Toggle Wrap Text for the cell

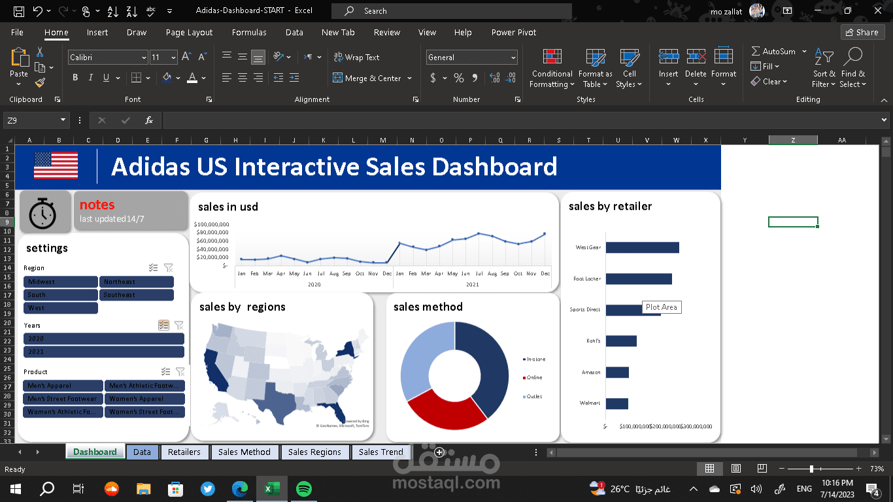tap(356, 57)
